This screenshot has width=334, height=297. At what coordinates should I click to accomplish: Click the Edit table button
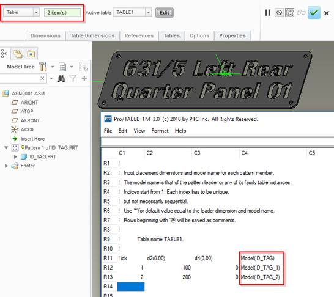point(165,13)
